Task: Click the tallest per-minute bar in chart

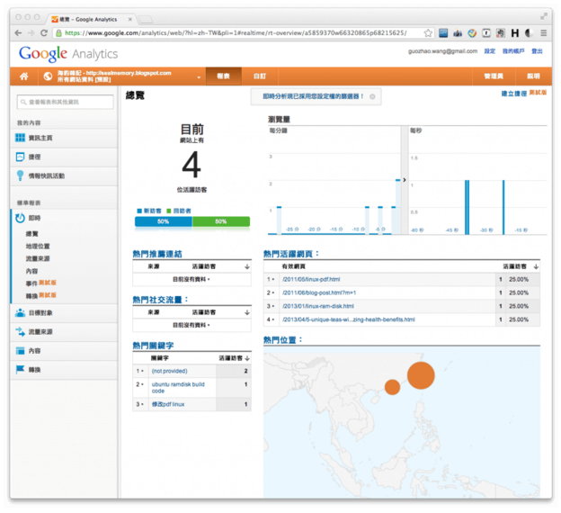Action: 398,207
